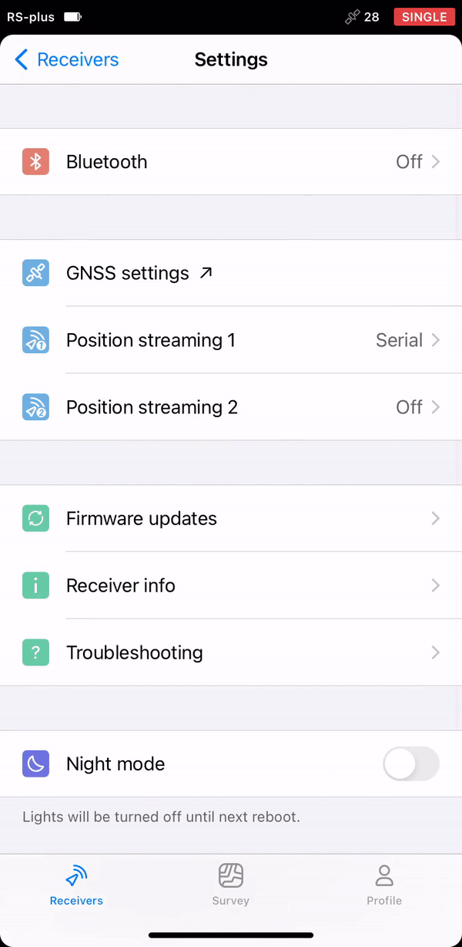462x947 pixels.
Task: Tap the Bluetooth icon
Action: pos(35,162)
